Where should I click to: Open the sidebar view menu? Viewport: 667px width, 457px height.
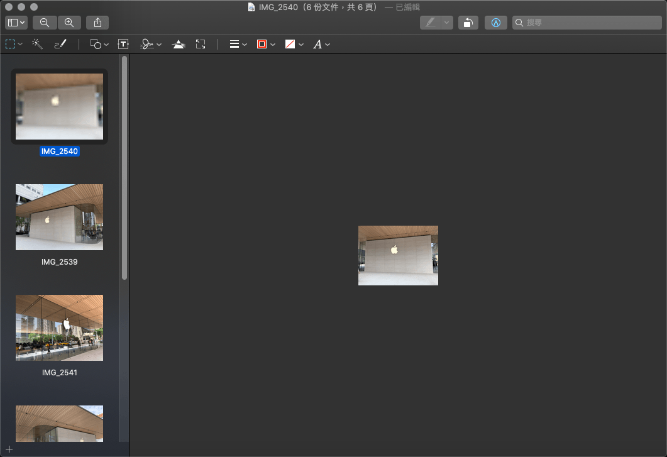click(16, 23)
